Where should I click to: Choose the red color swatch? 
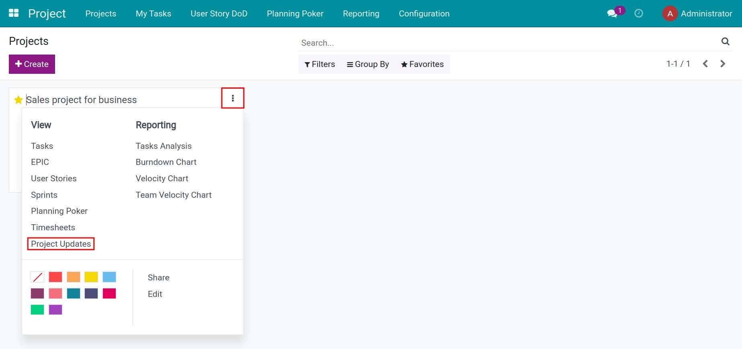(55, 277)
